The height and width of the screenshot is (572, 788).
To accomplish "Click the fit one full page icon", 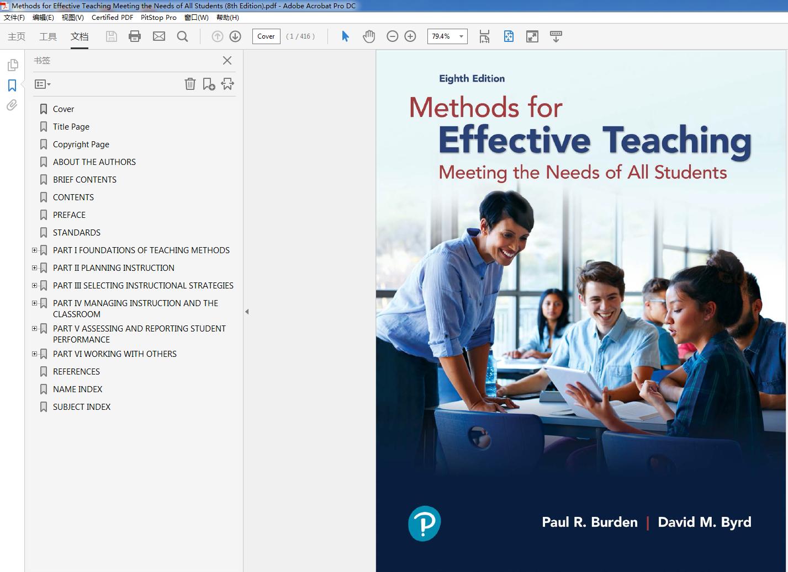I will [509, 36].
